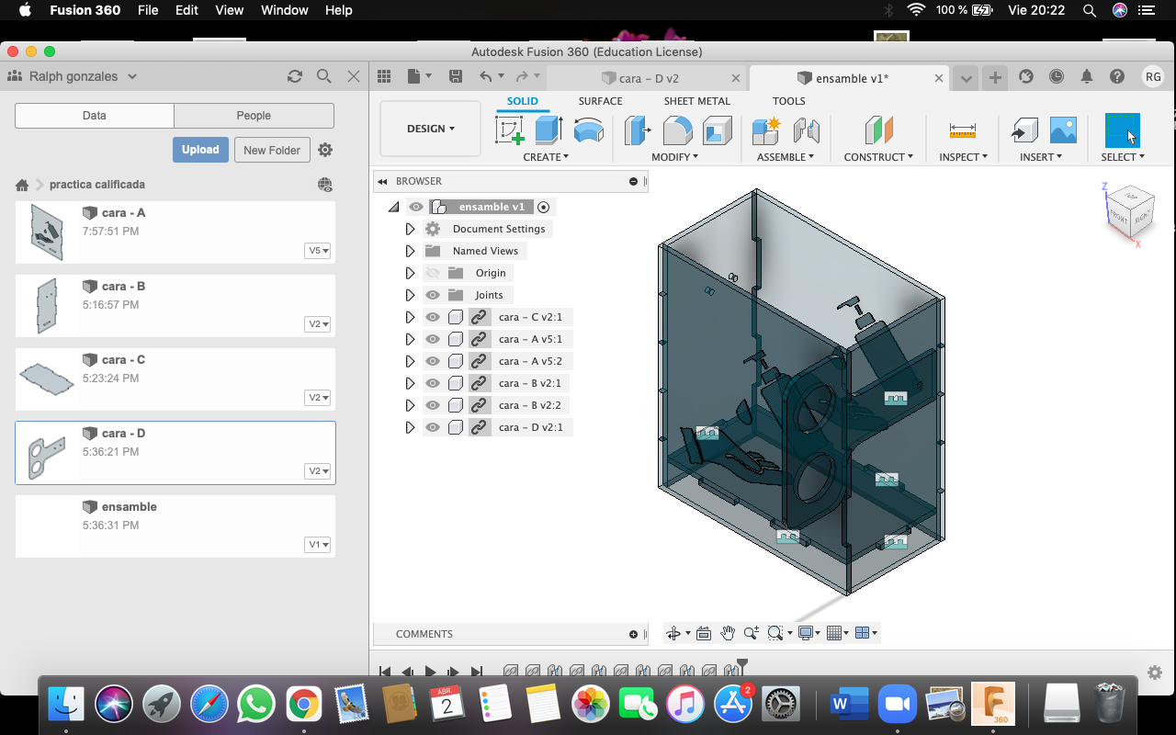Switch to the cara - D v2 document tab
This screenshot has height=735, width=1176.
(x=649, y=78)
